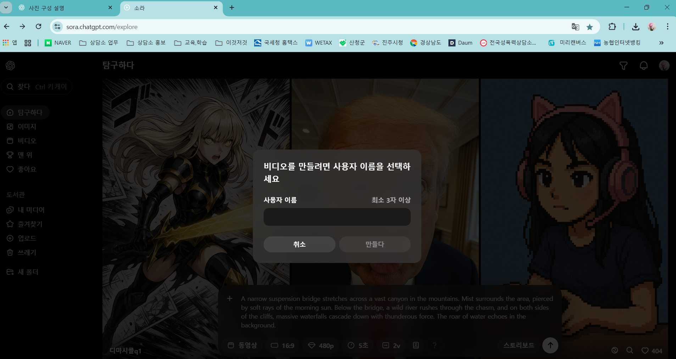Open Daum bookmark
Viewport: 676px width, 359px height.
[x=460, y=43]
